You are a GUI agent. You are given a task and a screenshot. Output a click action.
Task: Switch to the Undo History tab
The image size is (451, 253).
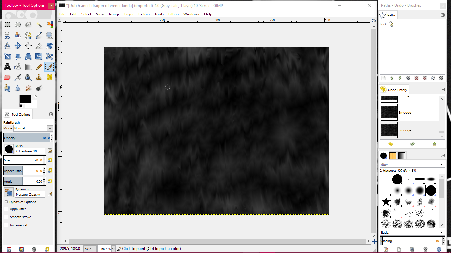[394, 90]
